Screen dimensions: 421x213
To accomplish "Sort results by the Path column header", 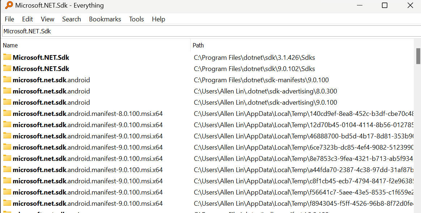I will [x=302, y=45].
